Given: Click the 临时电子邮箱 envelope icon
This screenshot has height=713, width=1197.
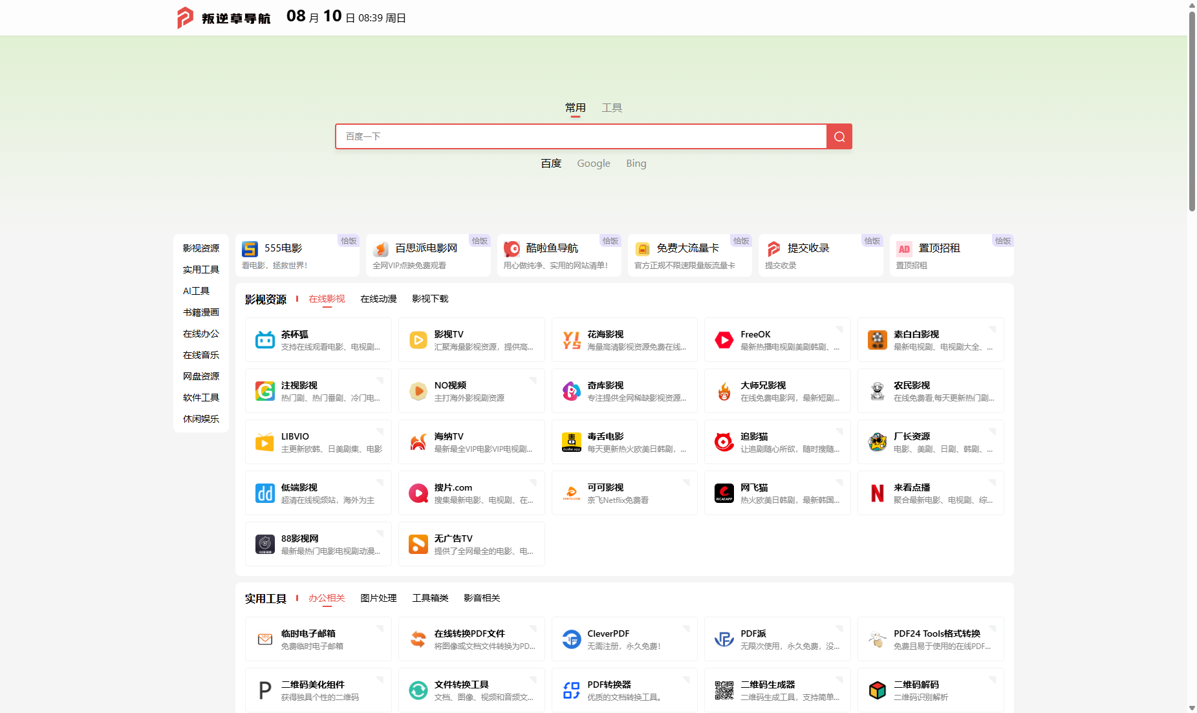Looking at the screenshot, I should pyautogui.click(x=265, y=639).
